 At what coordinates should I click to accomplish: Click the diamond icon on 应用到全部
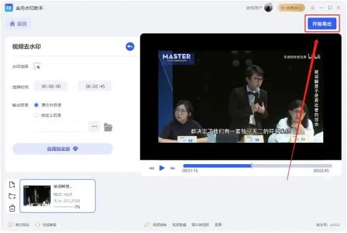(75, 148)
